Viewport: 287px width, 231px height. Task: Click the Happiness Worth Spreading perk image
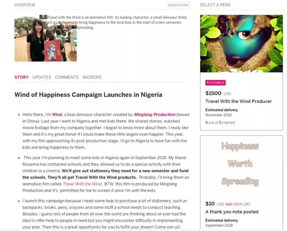tap(240, 164)
